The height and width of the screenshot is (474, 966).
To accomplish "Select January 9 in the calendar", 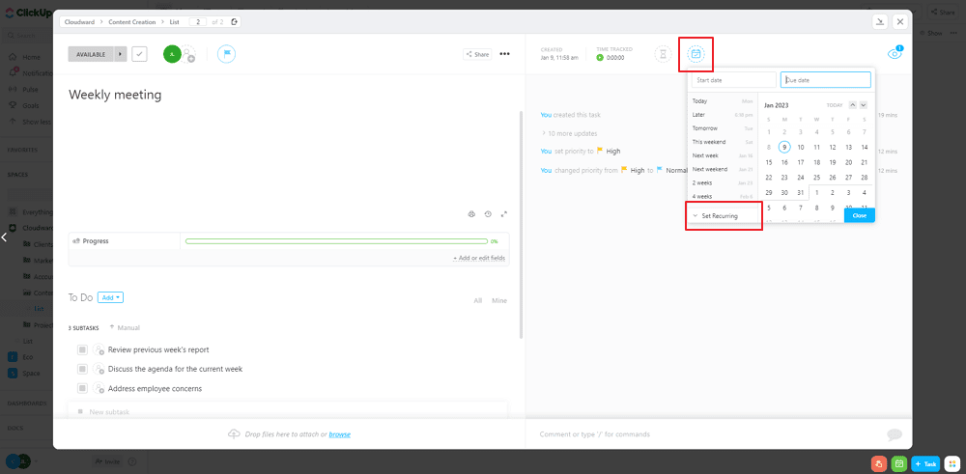I will coord(784,147).
